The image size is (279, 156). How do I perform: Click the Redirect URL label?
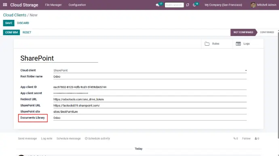[x=29, y=99]
